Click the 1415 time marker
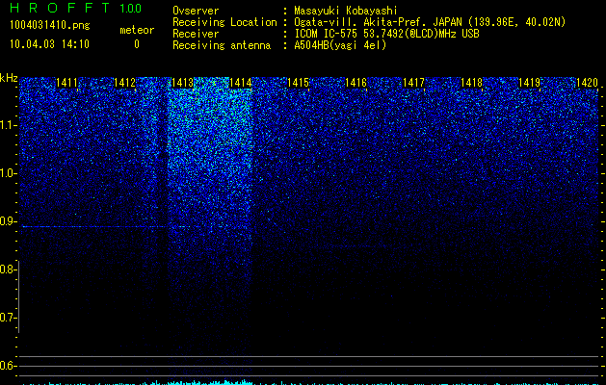The height and width of the screenshot is (385, 606). tap(299, 82)
